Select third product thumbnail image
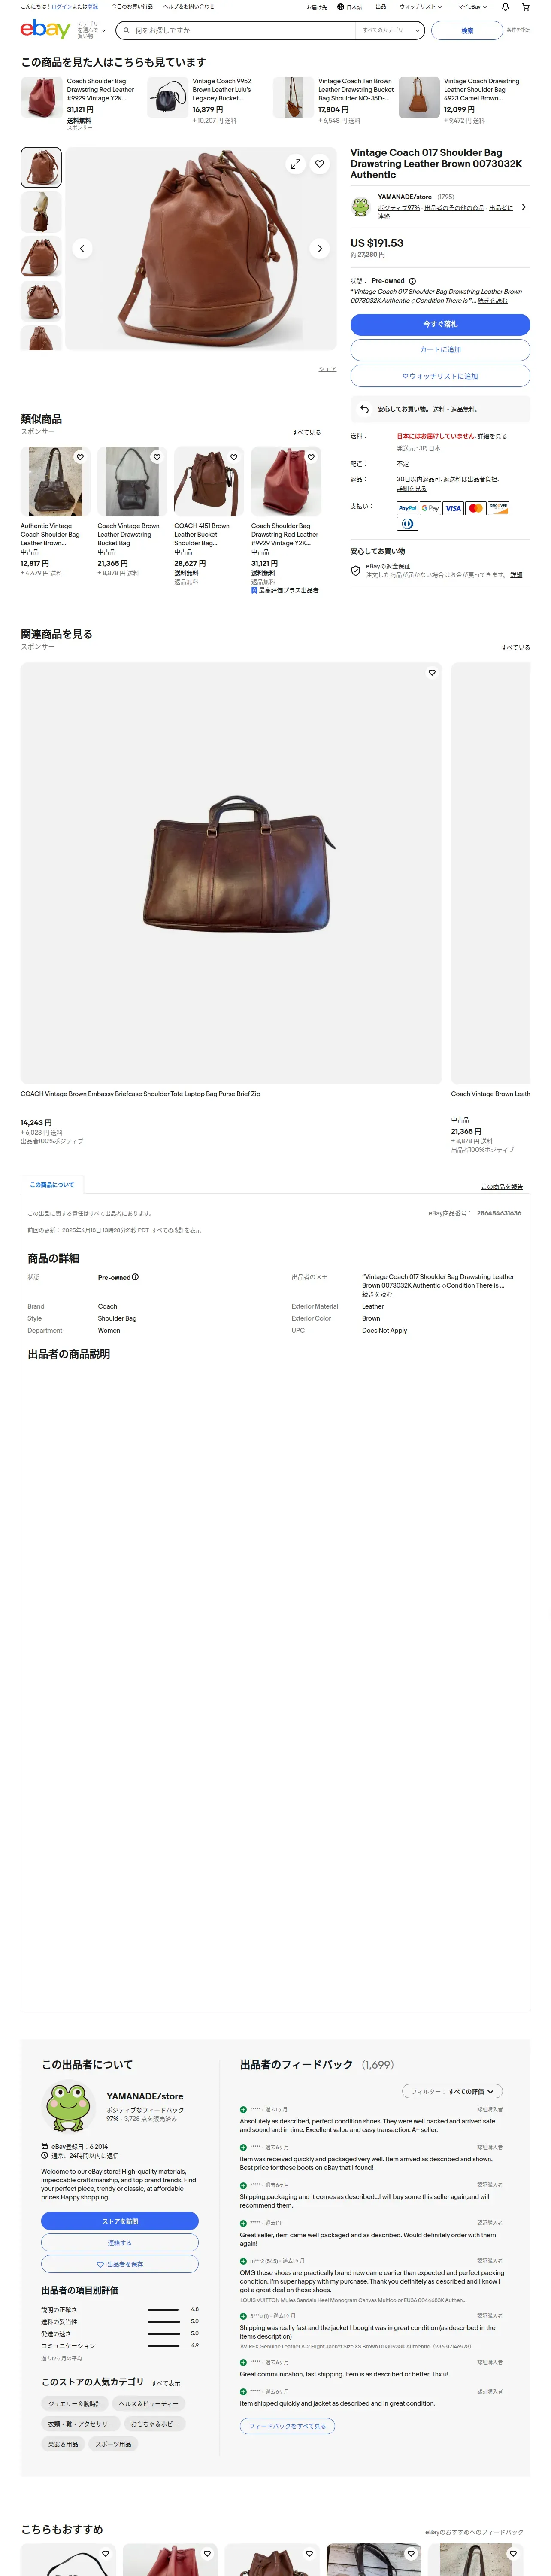 41,257
